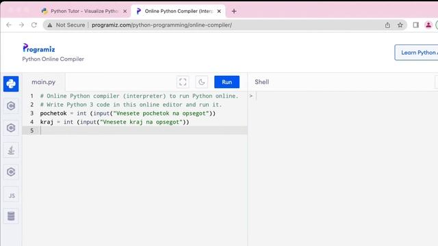This screenshot has height=246, width=438.
Task: Click code line with kraj assignment
Action: click(x=114, y=122)
